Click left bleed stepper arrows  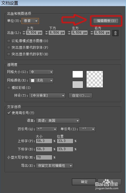point(69,33)
